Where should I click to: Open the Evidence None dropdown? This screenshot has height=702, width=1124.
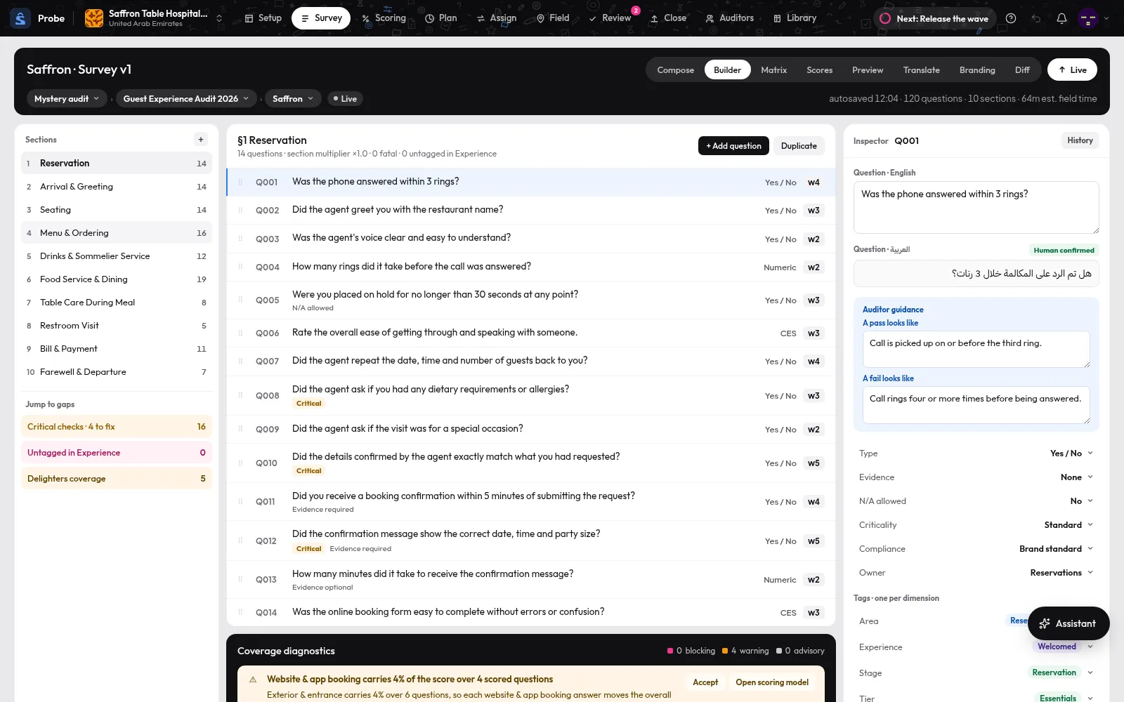[x=1077, y=477]
